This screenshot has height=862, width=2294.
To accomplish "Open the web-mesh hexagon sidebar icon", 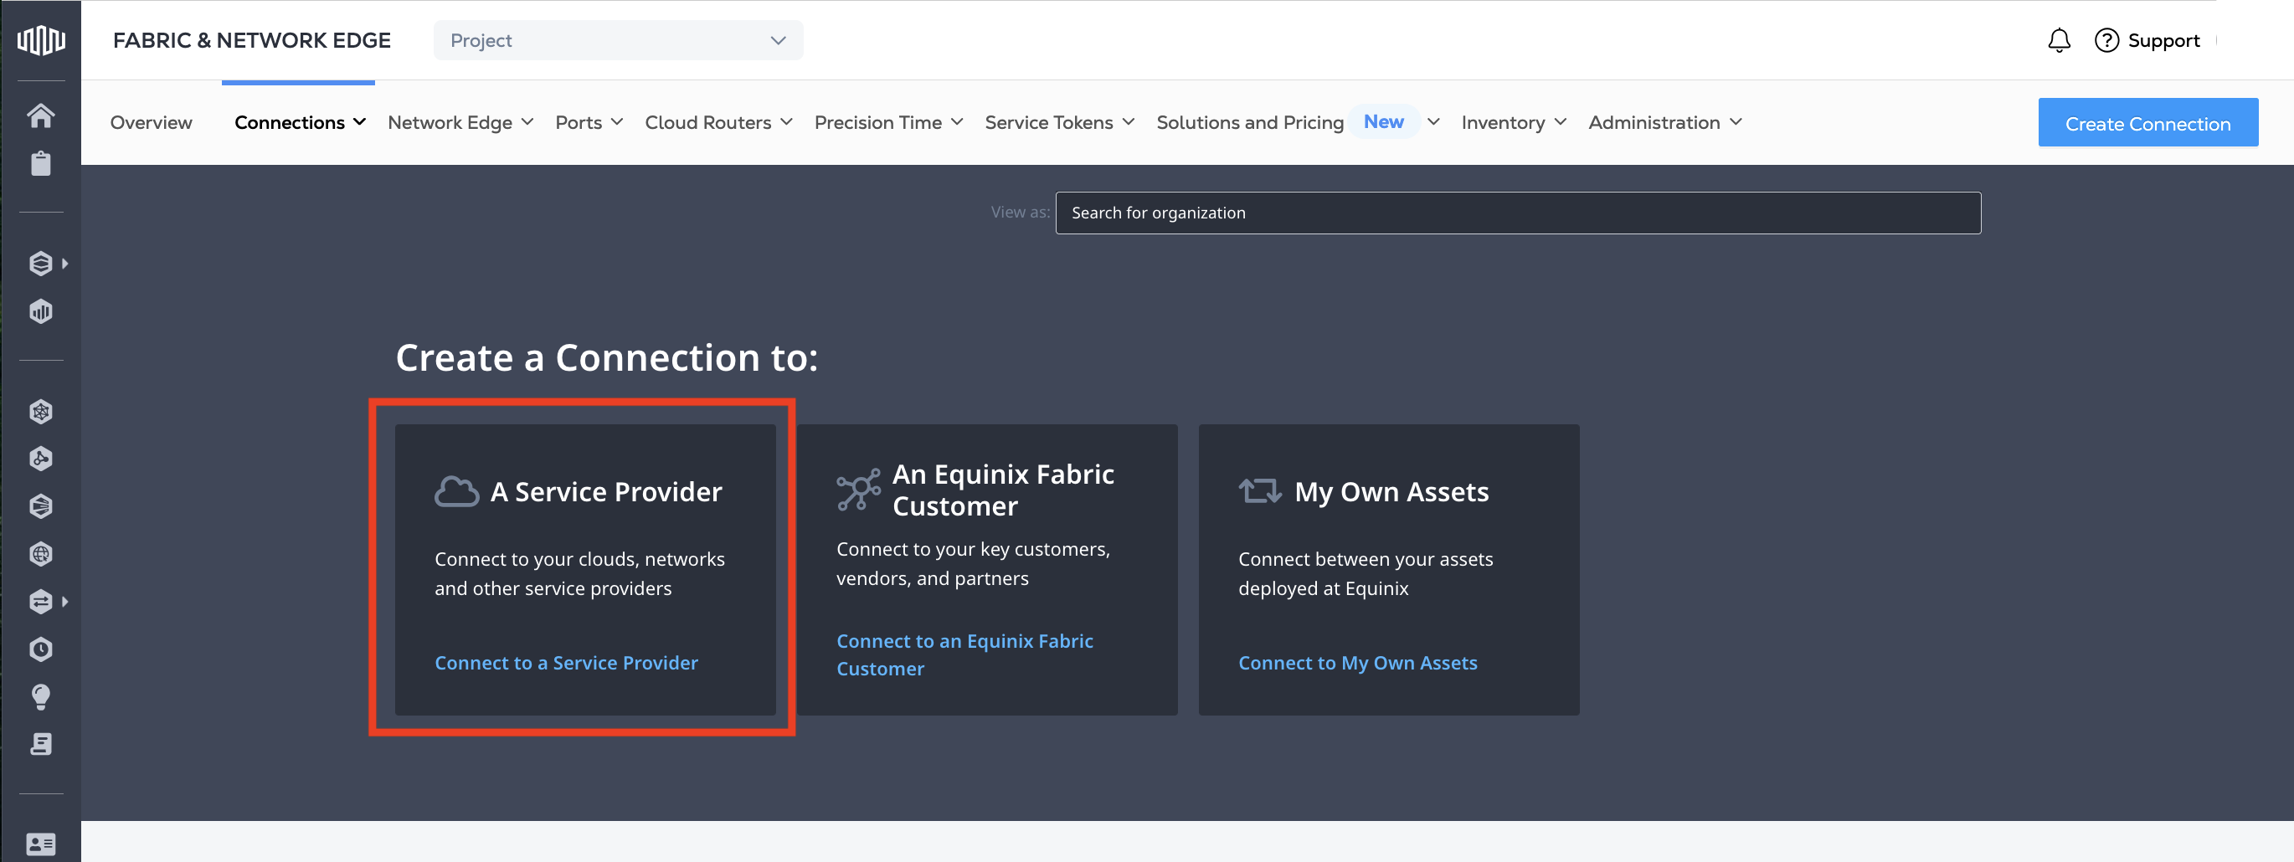I will (41, 412).
